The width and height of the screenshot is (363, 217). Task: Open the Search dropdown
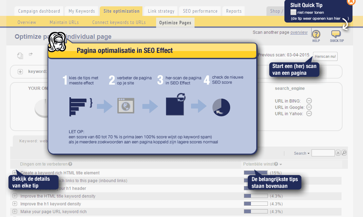(x=302, y=153)
